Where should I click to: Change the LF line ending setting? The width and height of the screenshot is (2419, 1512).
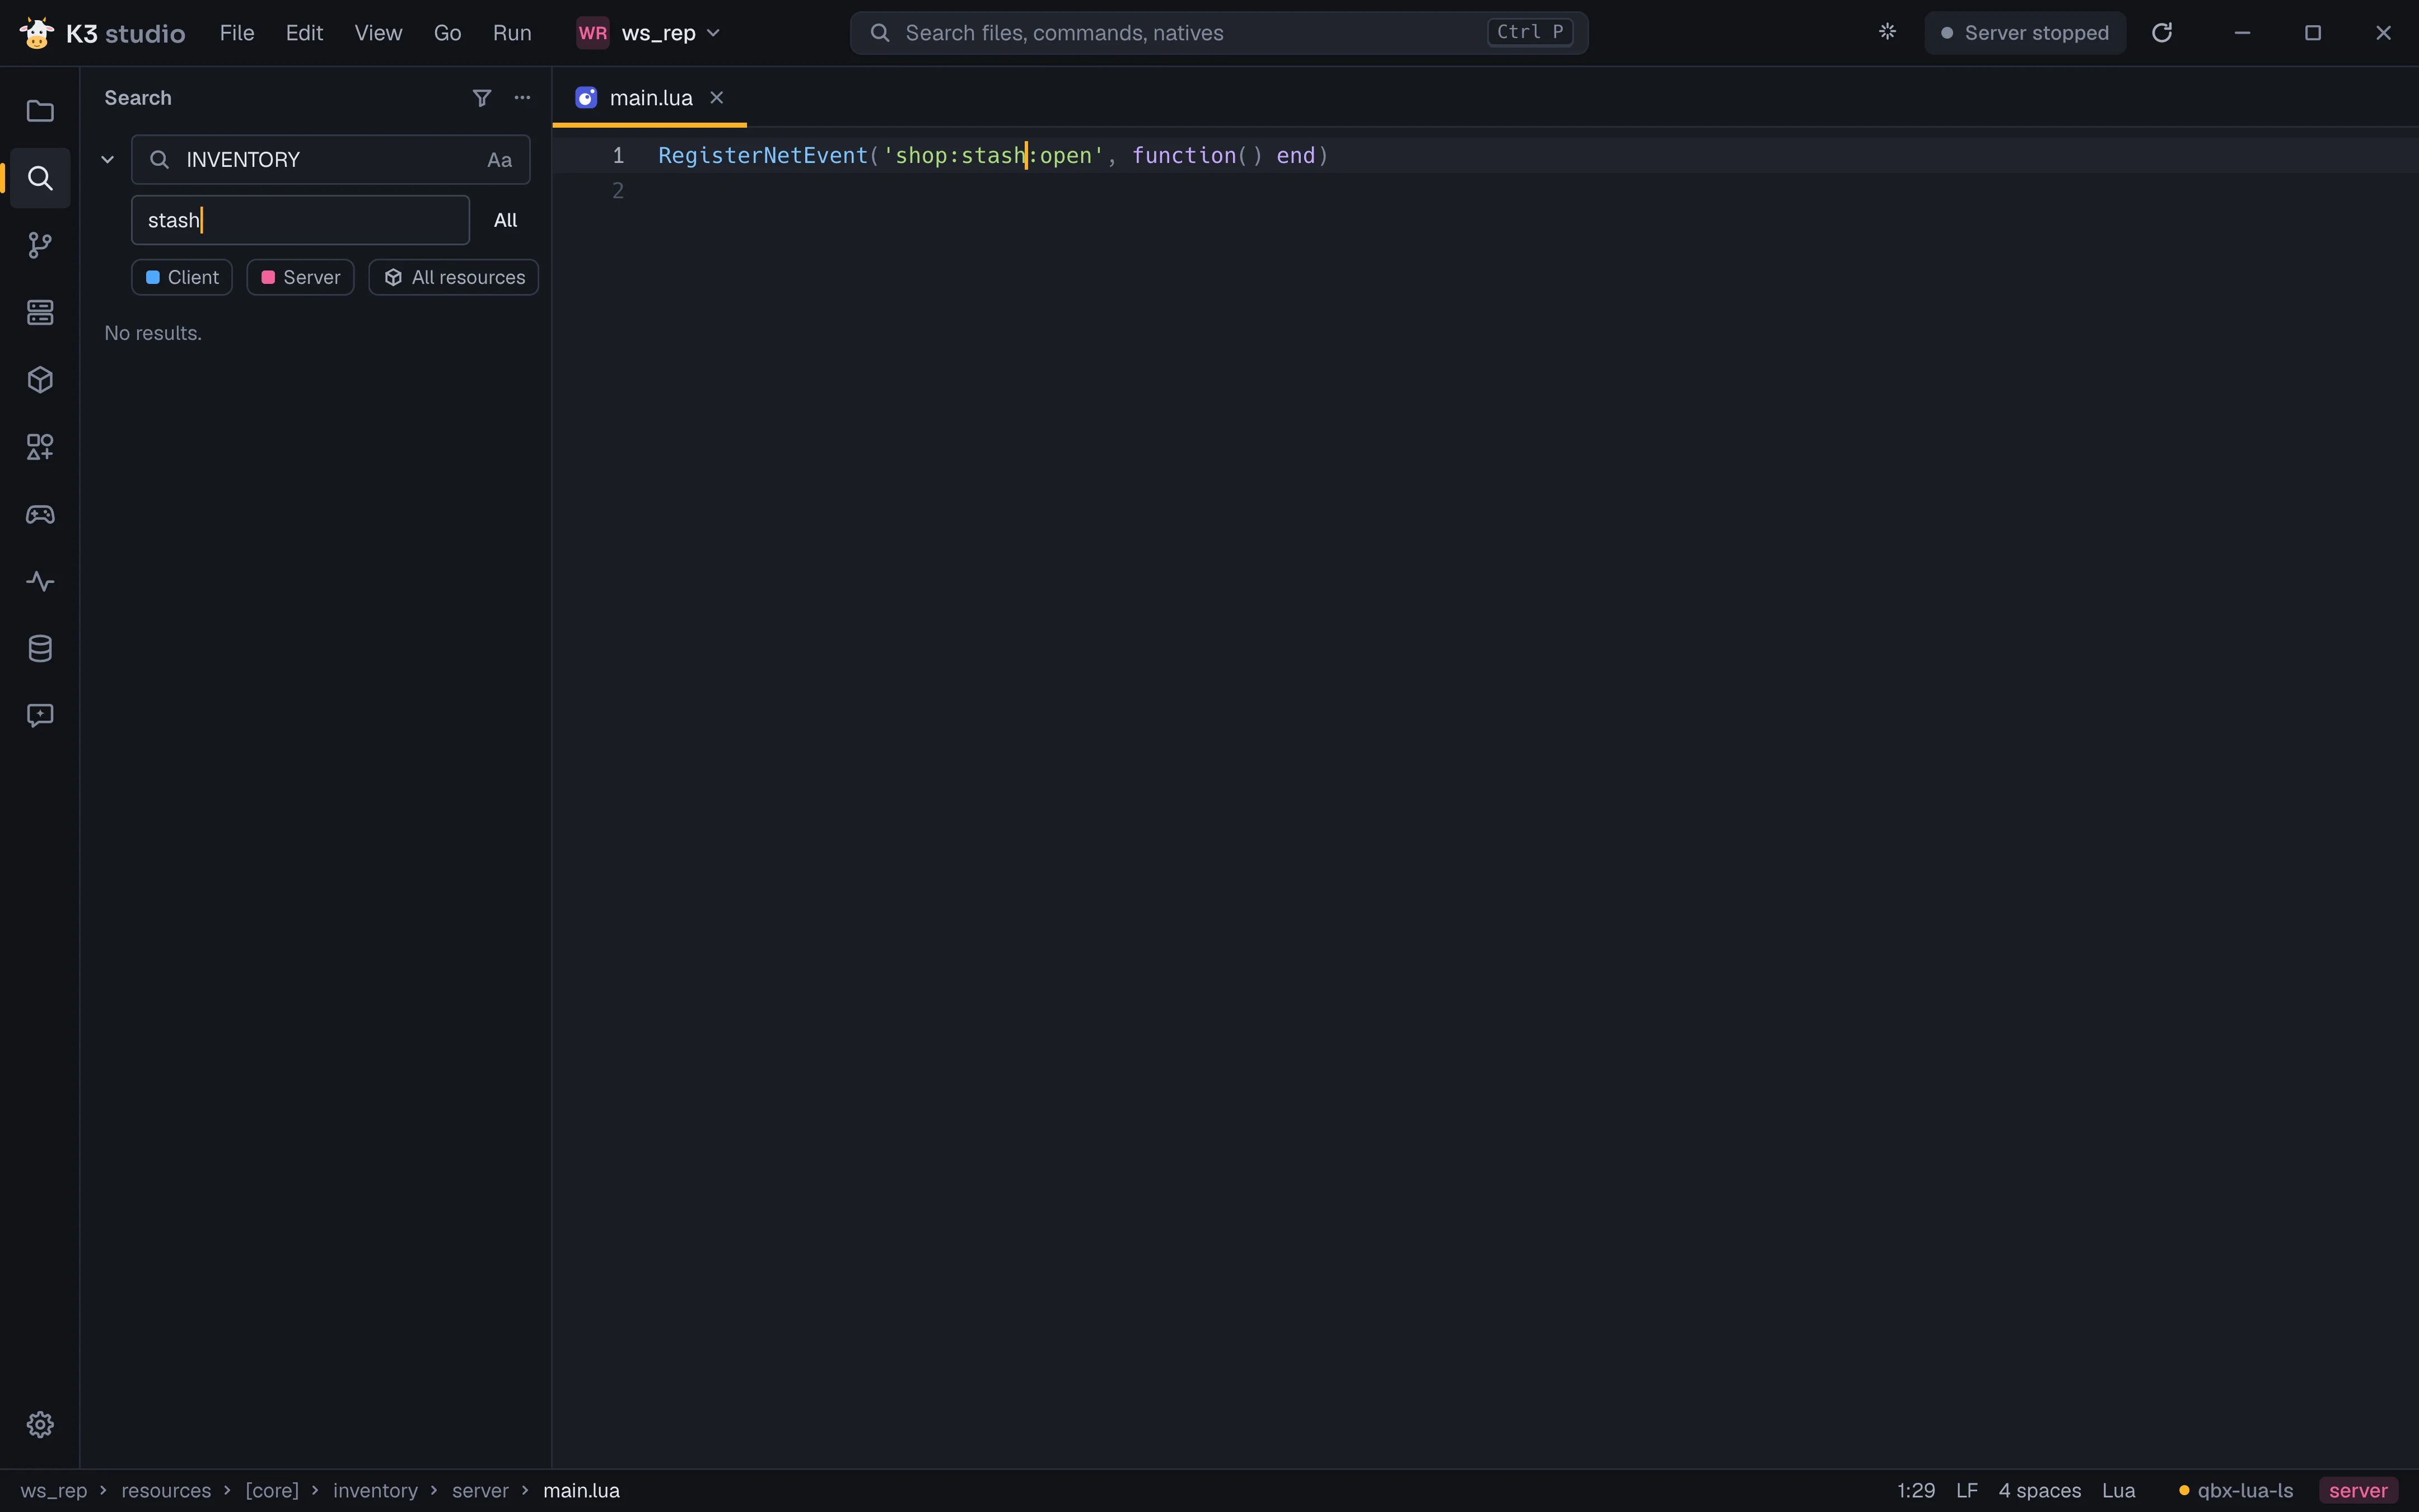[x=1966, y=1490]
